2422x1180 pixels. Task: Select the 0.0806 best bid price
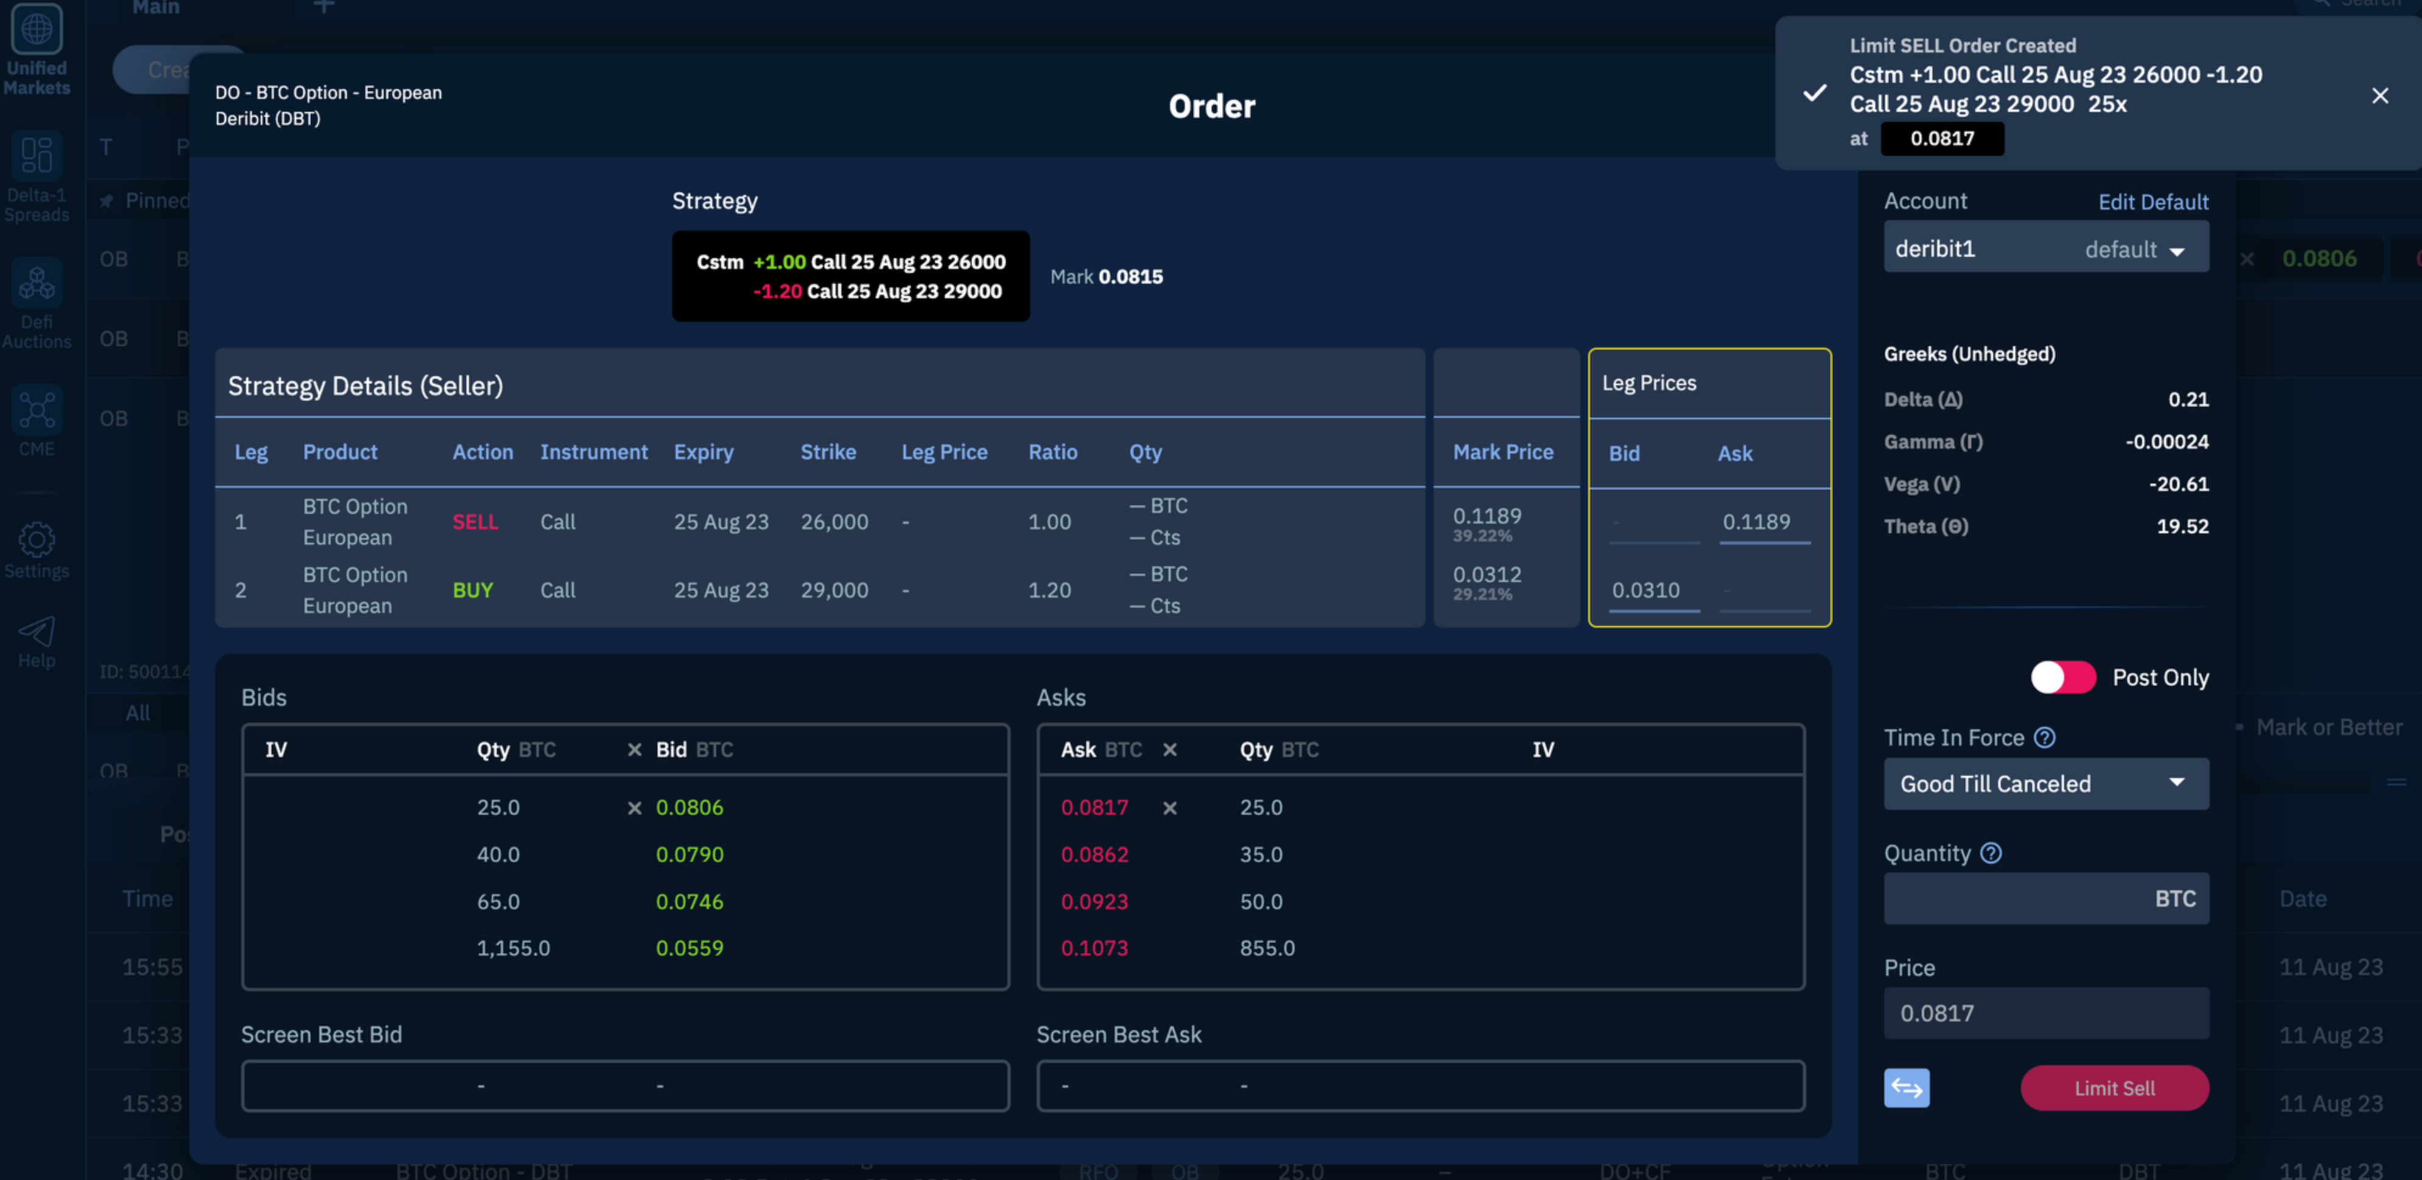click(x=689, y=807)
